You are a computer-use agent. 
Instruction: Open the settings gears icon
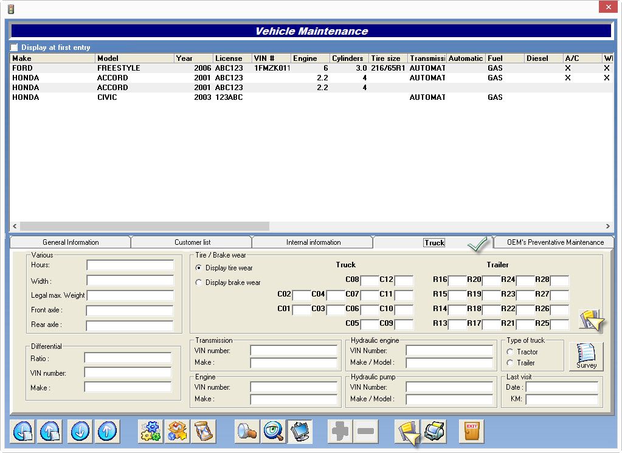click(150, 431)
